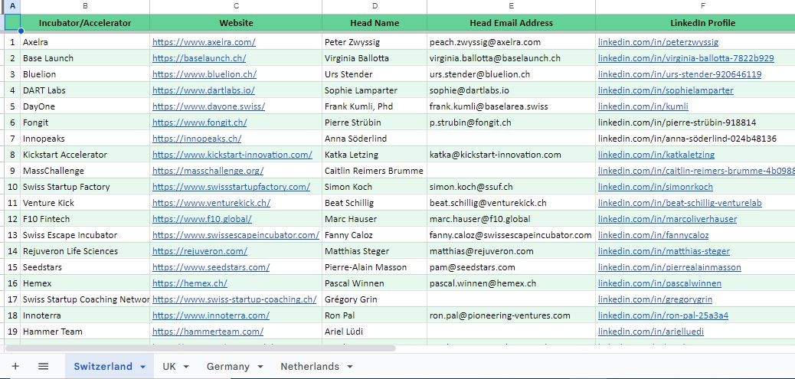Select column C header
The height and width of the screenshot is (379, 795).
coord(236,6)
